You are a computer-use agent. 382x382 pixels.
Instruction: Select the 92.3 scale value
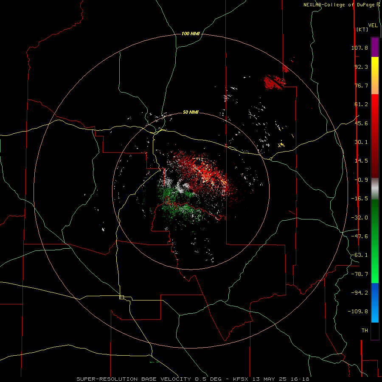[x=361, y=67]
